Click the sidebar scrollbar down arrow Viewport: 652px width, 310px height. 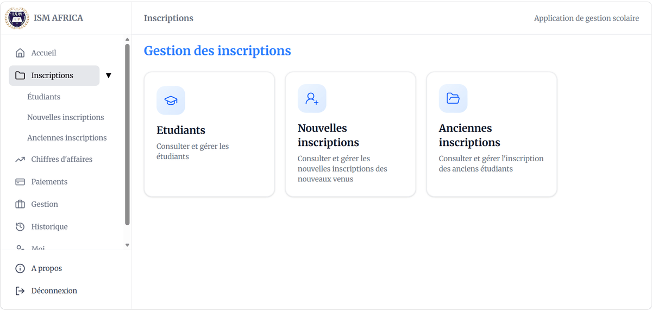click(128, 245)
